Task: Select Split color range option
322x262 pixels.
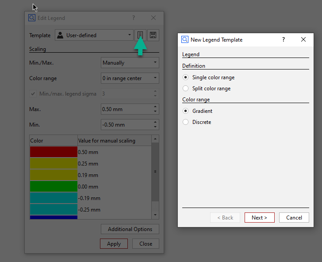Action: [186, 89]
